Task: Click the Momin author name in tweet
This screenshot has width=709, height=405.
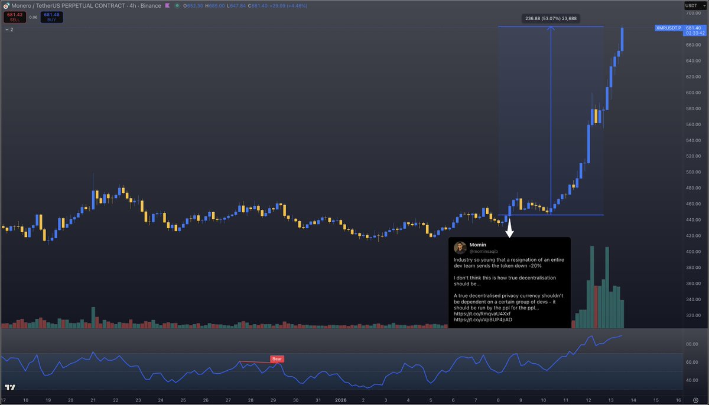Action: [477, 244]
